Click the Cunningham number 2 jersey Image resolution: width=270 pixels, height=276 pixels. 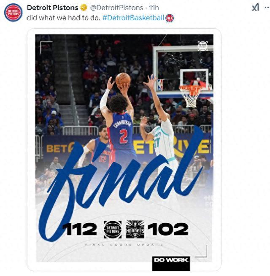tap(122, 134)
